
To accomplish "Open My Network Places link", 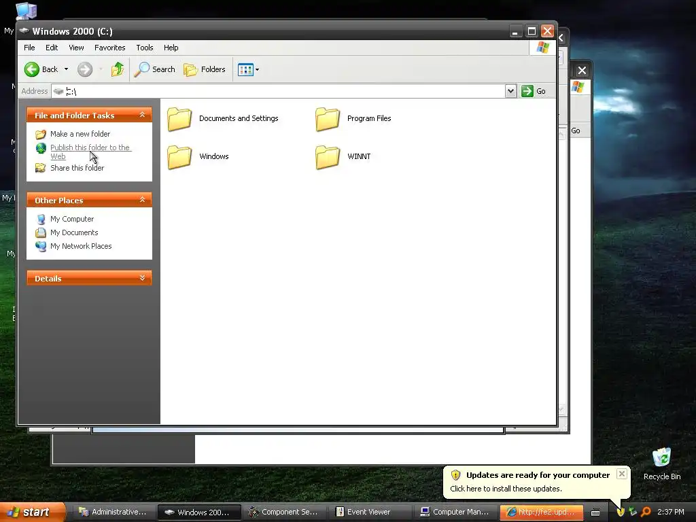I will coord(81,246).
